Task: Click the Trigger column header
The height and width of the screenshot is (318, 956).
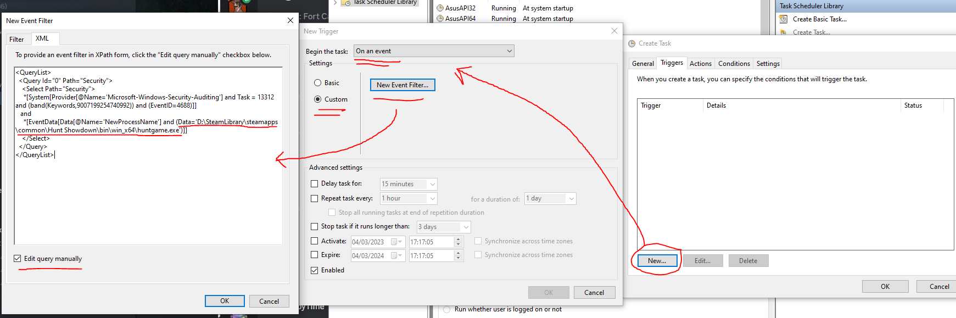Action: 670,105
